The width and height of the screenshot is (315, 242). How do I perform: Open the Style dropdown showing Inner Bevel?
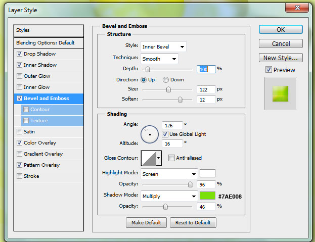pyautogui.click(x=163, y=47)
